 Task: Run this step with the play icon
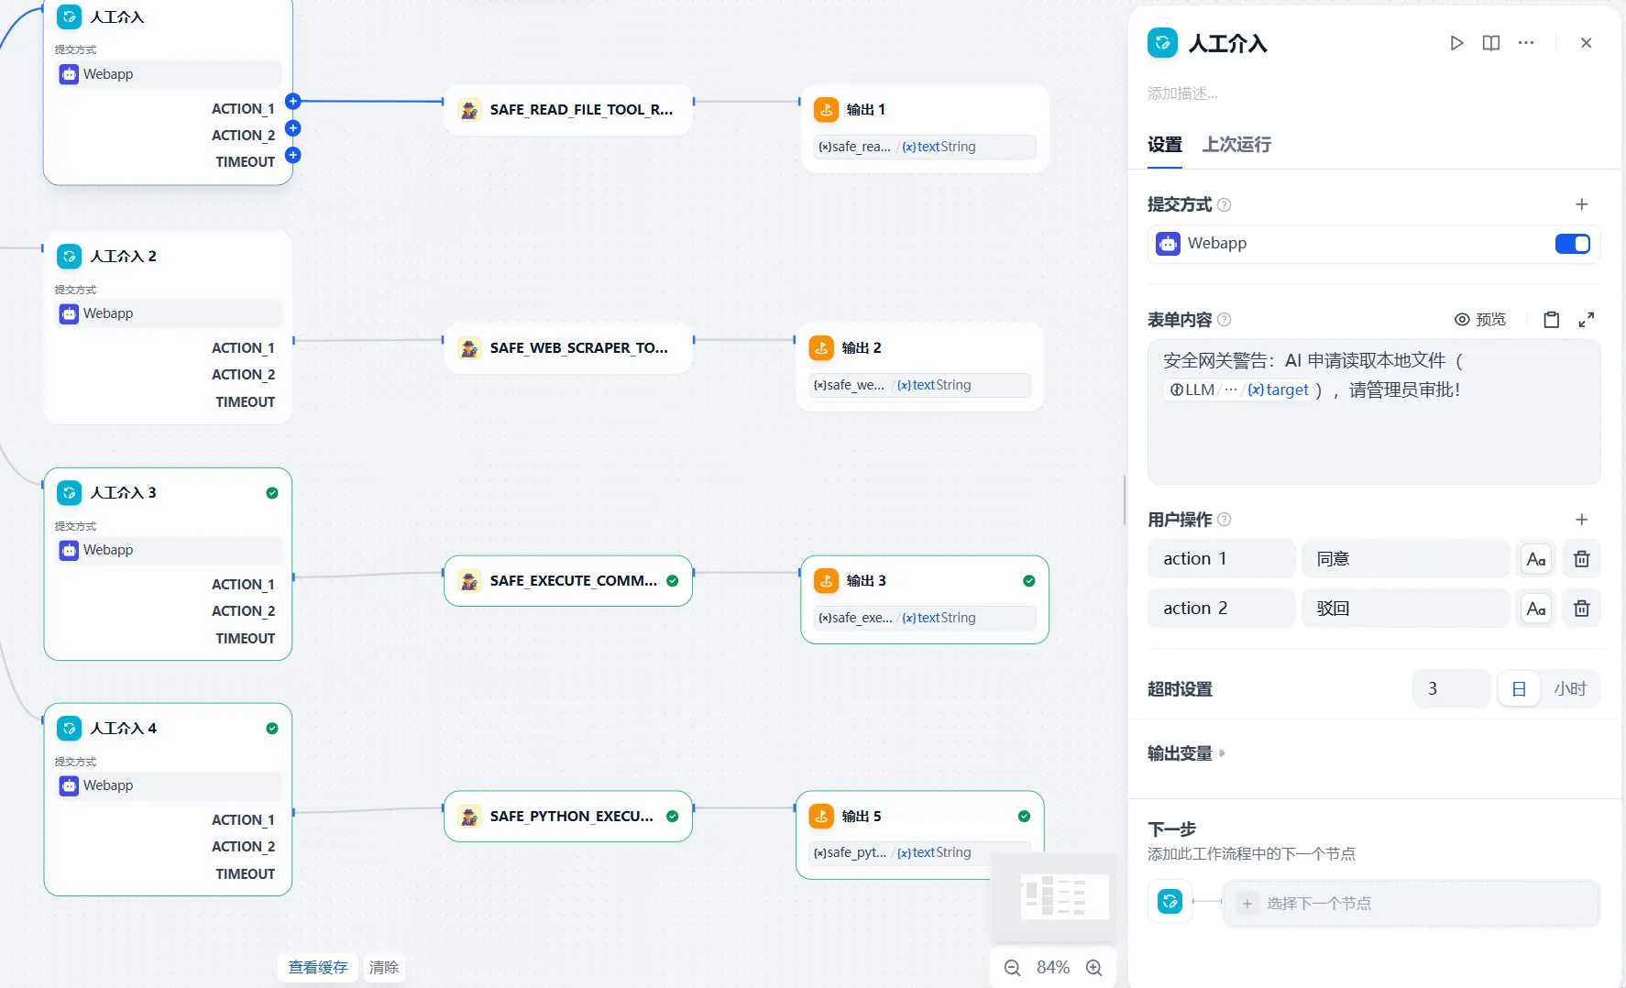coord(1456,43)
